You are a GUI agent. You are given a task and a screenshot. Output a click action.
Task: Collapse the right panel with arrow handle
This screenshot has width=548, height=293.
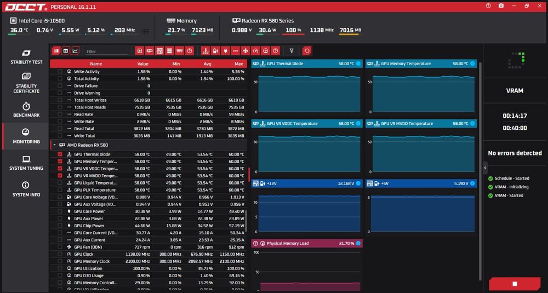485,168
